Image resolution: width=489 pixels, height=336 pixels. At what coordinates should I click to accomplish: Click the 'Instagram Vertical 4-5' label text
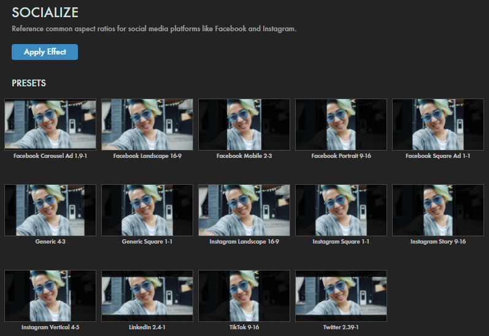pyautogui.click(x=50, y=327)
